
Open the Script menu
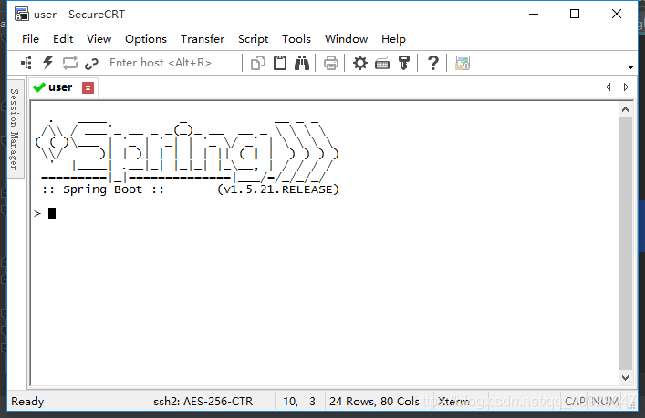[253, 39]
